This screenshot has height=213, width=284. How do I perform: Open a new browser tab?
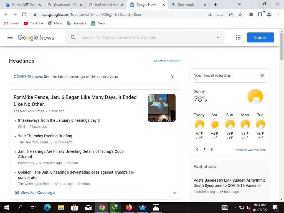(215, 5)
